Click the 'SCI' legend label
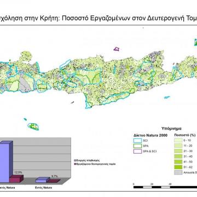The height and width of the screenshot is (197, 197). pos(146,141)
